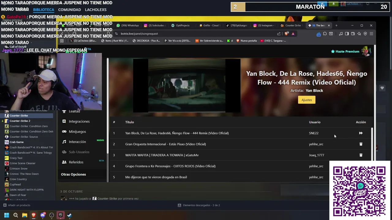Open the Ver Vis a vis bookmark
The height and width of the screenshot is (220, 392).
tap(177, 41)
